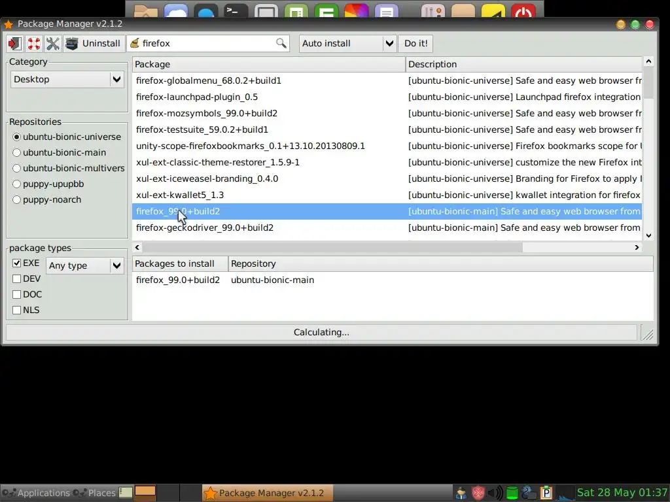Select xul-ext-kwallet5_1.3 package
The image size is (670, 502).
[x=387, y=195]
